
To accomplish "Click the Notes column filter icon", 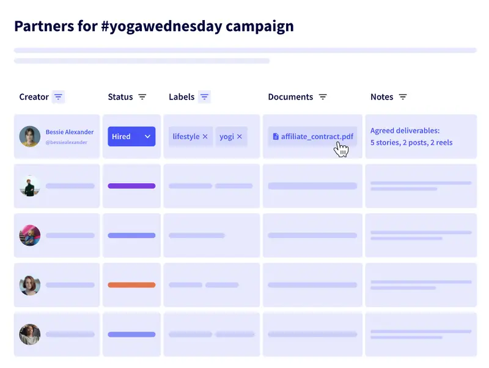I will pyautogui.click(x=403, y=97).
